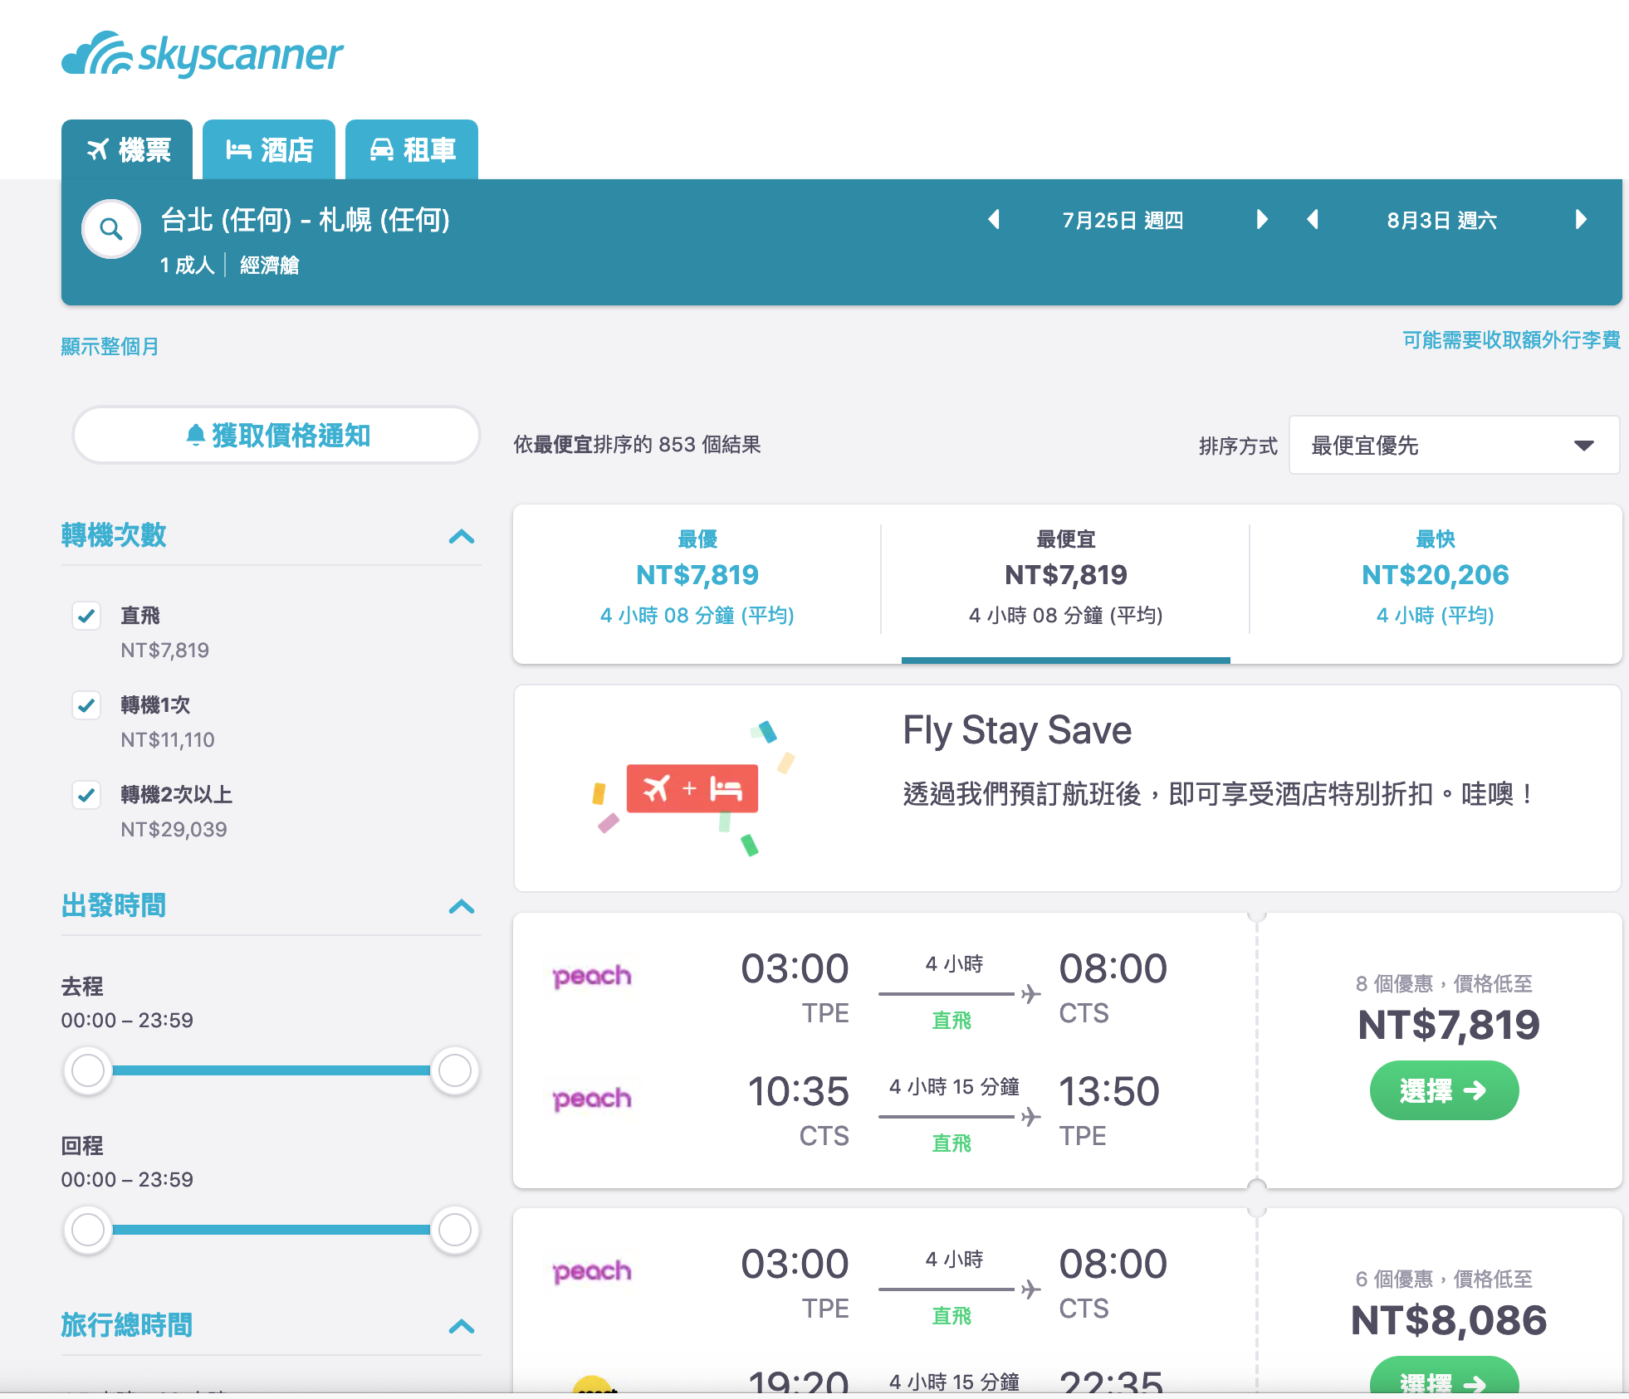The height and width of the screenshot is (1399, 1629).
Task: Click the 經濟艙 cabin class text
Action: (269, 265)
